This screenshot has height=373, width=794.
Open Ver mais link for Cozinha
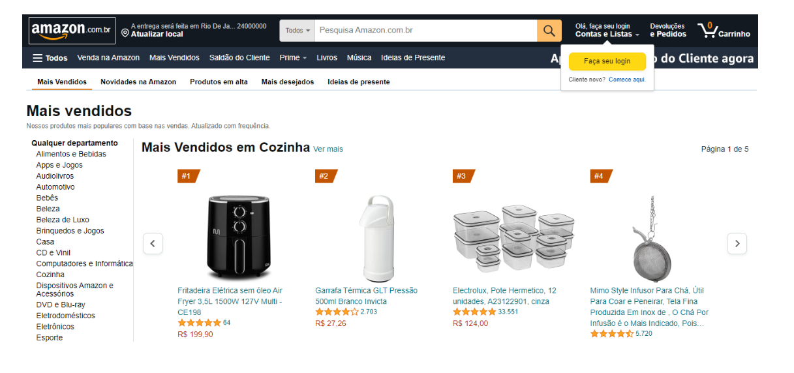click(328, 149)
